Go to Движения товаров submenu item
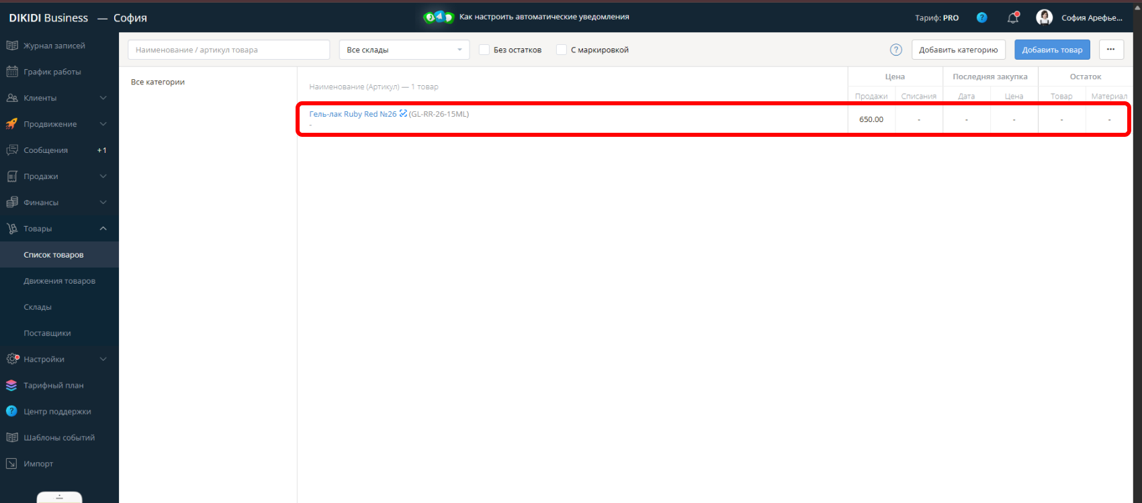The height and width of the screenshot is (503, 1142). point(59,281)
